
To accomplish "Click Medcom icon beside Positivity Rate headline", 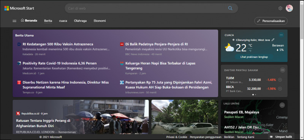I will [x=19, y=63].
